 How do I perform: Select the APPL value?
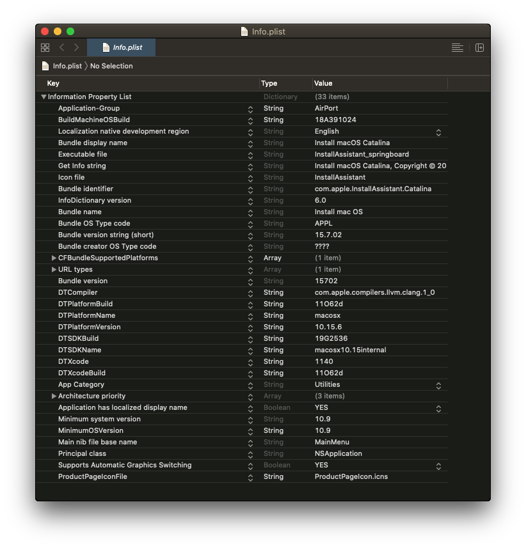(x=324, y=224)
